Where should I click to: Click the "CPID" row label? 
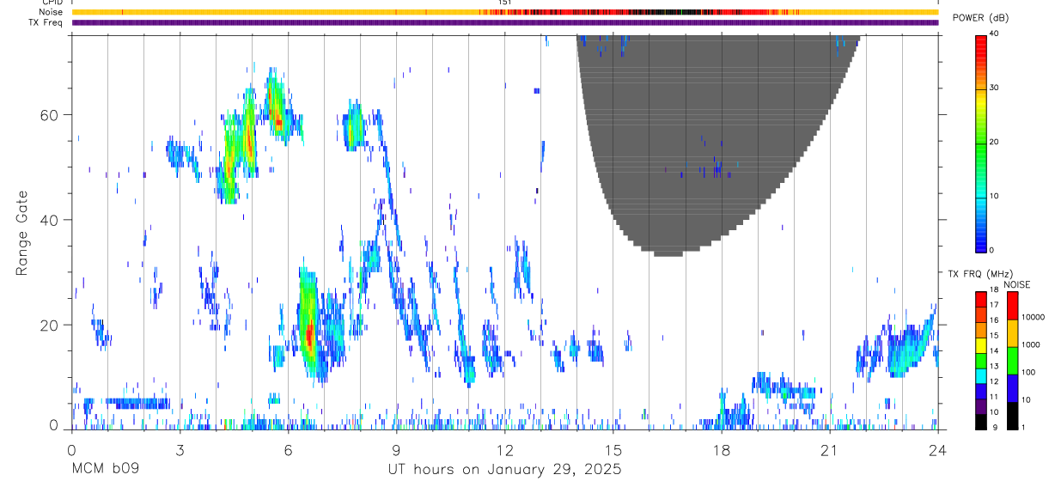[x=52, y=3]
